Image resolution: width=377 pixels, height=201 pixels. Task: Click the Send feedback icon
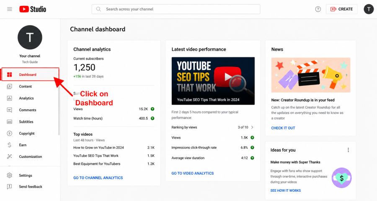pos(9,187)
